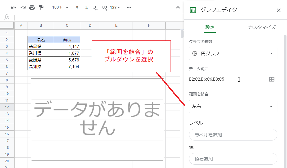The height and width of the screenshot is (168, 287).
Task: Click cell with value 7,104
Action: point(67,67)
